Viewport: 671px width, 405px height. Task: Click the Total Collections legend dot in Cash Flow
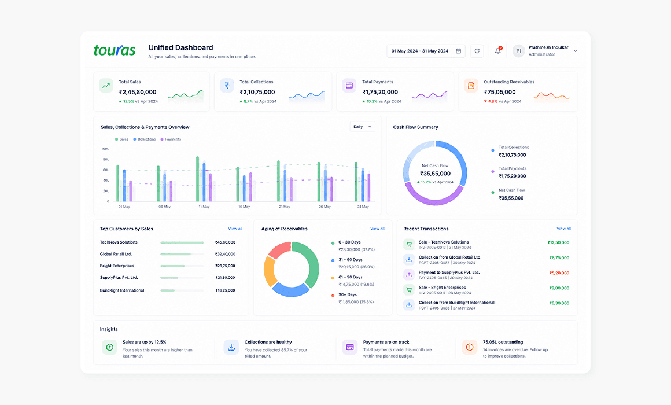[493, 150]
